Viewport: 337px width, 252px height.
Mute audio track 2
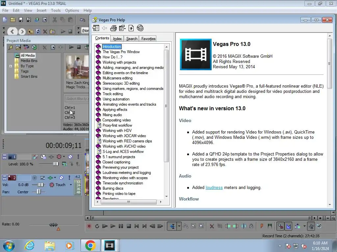point(62,178)
